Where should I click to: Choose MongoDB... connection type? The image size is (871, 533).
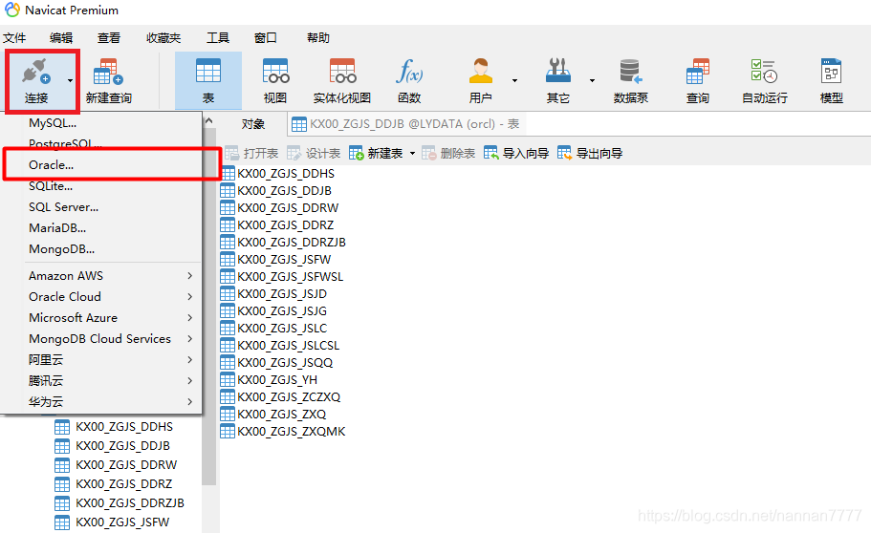point(101,249)
